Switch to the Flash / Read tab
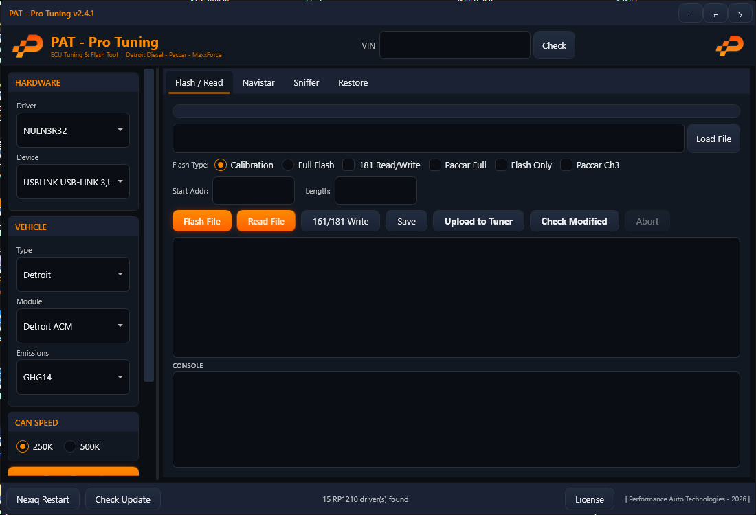 click(199, 83)
